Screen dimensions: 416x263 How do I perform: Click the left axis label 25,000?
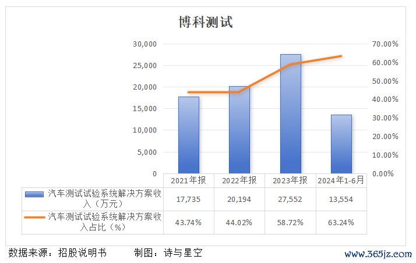tap(145, 66)
